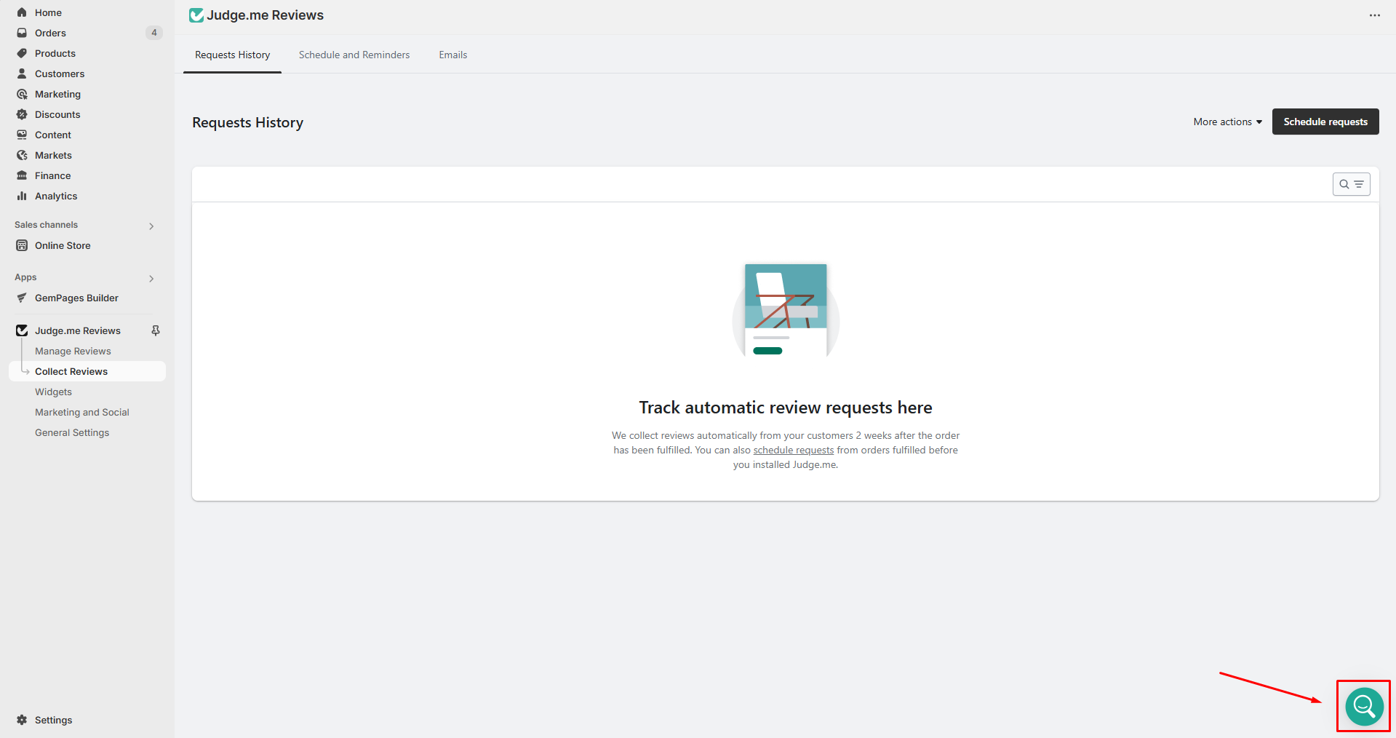
Task: Open GemPages Builder app
Action: (76, 298)
